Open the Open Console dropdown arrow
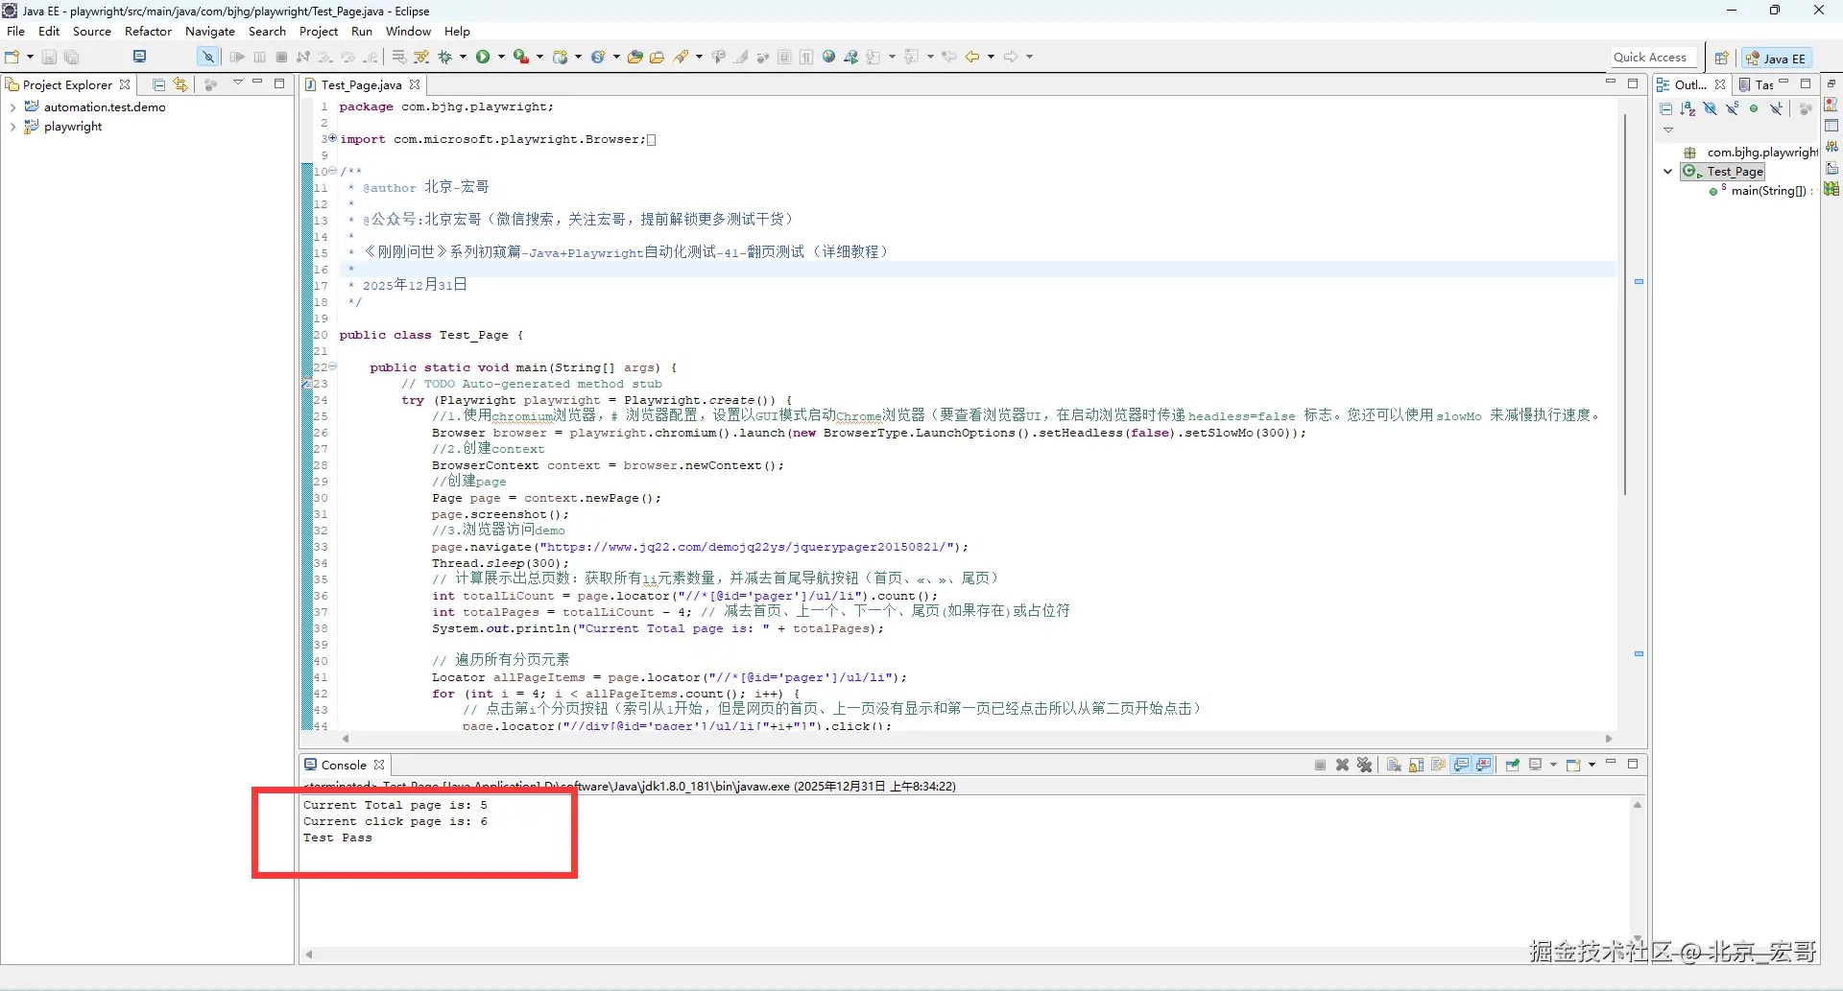The width and height of the screenshot is (1843, 991). [1592, 765]
